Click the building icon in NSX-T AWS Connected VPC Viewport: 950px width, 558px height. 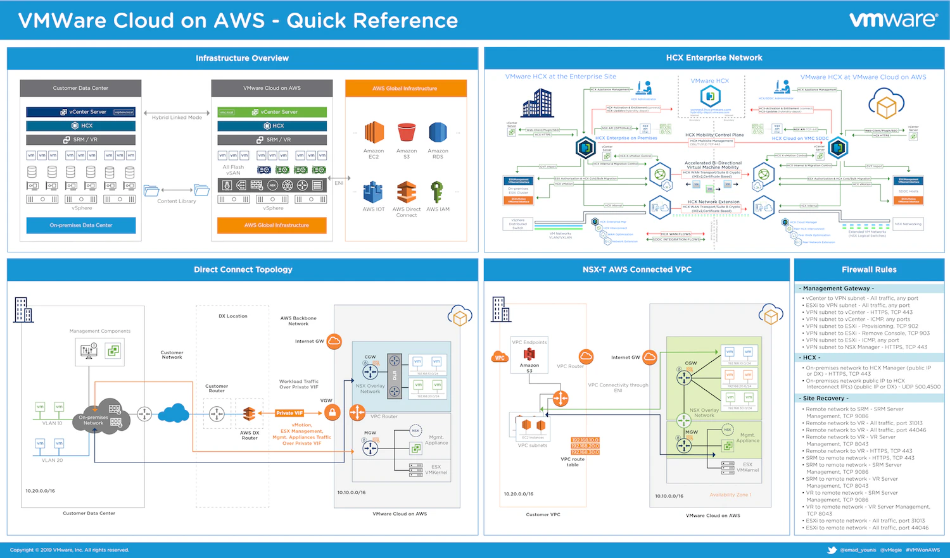click(501, 309)
